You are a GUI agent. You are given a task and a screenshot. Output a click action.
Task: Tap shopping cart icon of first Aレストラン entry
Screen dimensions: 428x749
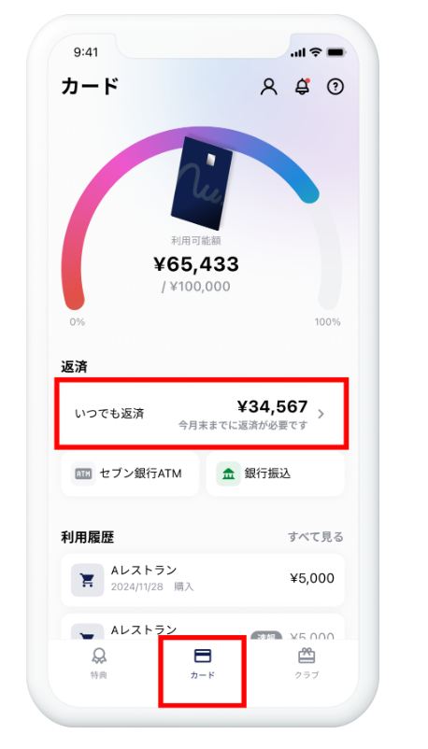[88, 580]
